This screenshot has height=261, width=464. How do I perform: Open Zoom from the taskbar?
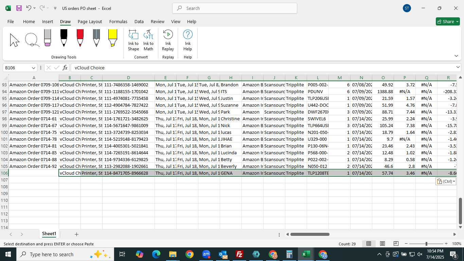click(206, 254)
